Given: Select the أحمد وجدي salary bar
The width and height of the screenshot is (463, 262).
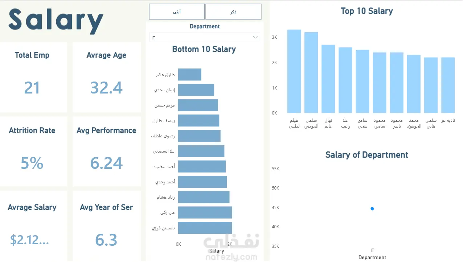Looking at the screenshot, I should point(202,182).
